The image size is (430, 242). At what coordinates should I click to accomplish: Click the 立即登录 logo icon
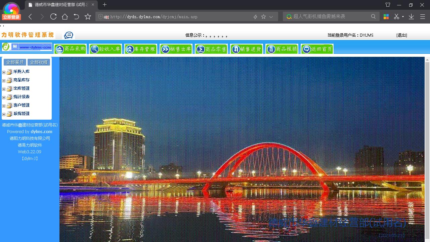pyautogui.click(x=11, y=11)
